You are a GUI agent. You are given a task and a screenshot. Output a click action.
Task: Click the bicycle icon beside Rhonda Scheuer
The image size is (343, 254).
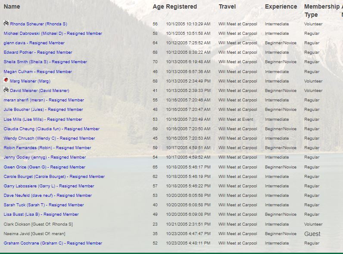(x=6, y=23)
